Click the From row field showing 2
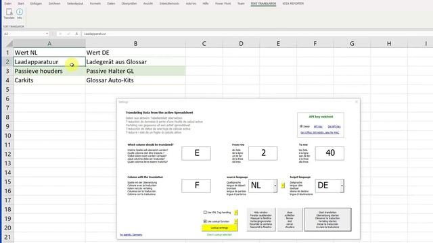The image size is (433, 243). (x=263, y=153)
